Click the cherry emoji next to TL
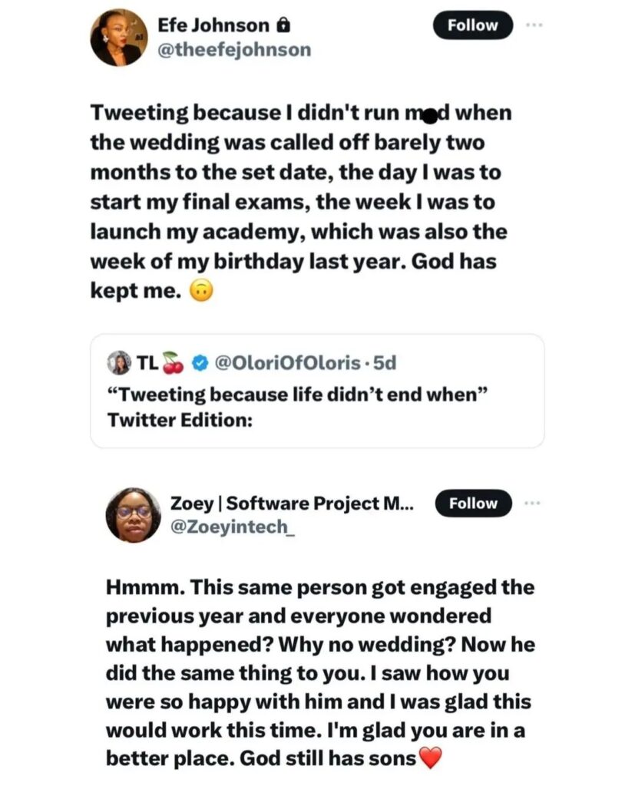Screen dimensions: 635x786 click(173, 364)
